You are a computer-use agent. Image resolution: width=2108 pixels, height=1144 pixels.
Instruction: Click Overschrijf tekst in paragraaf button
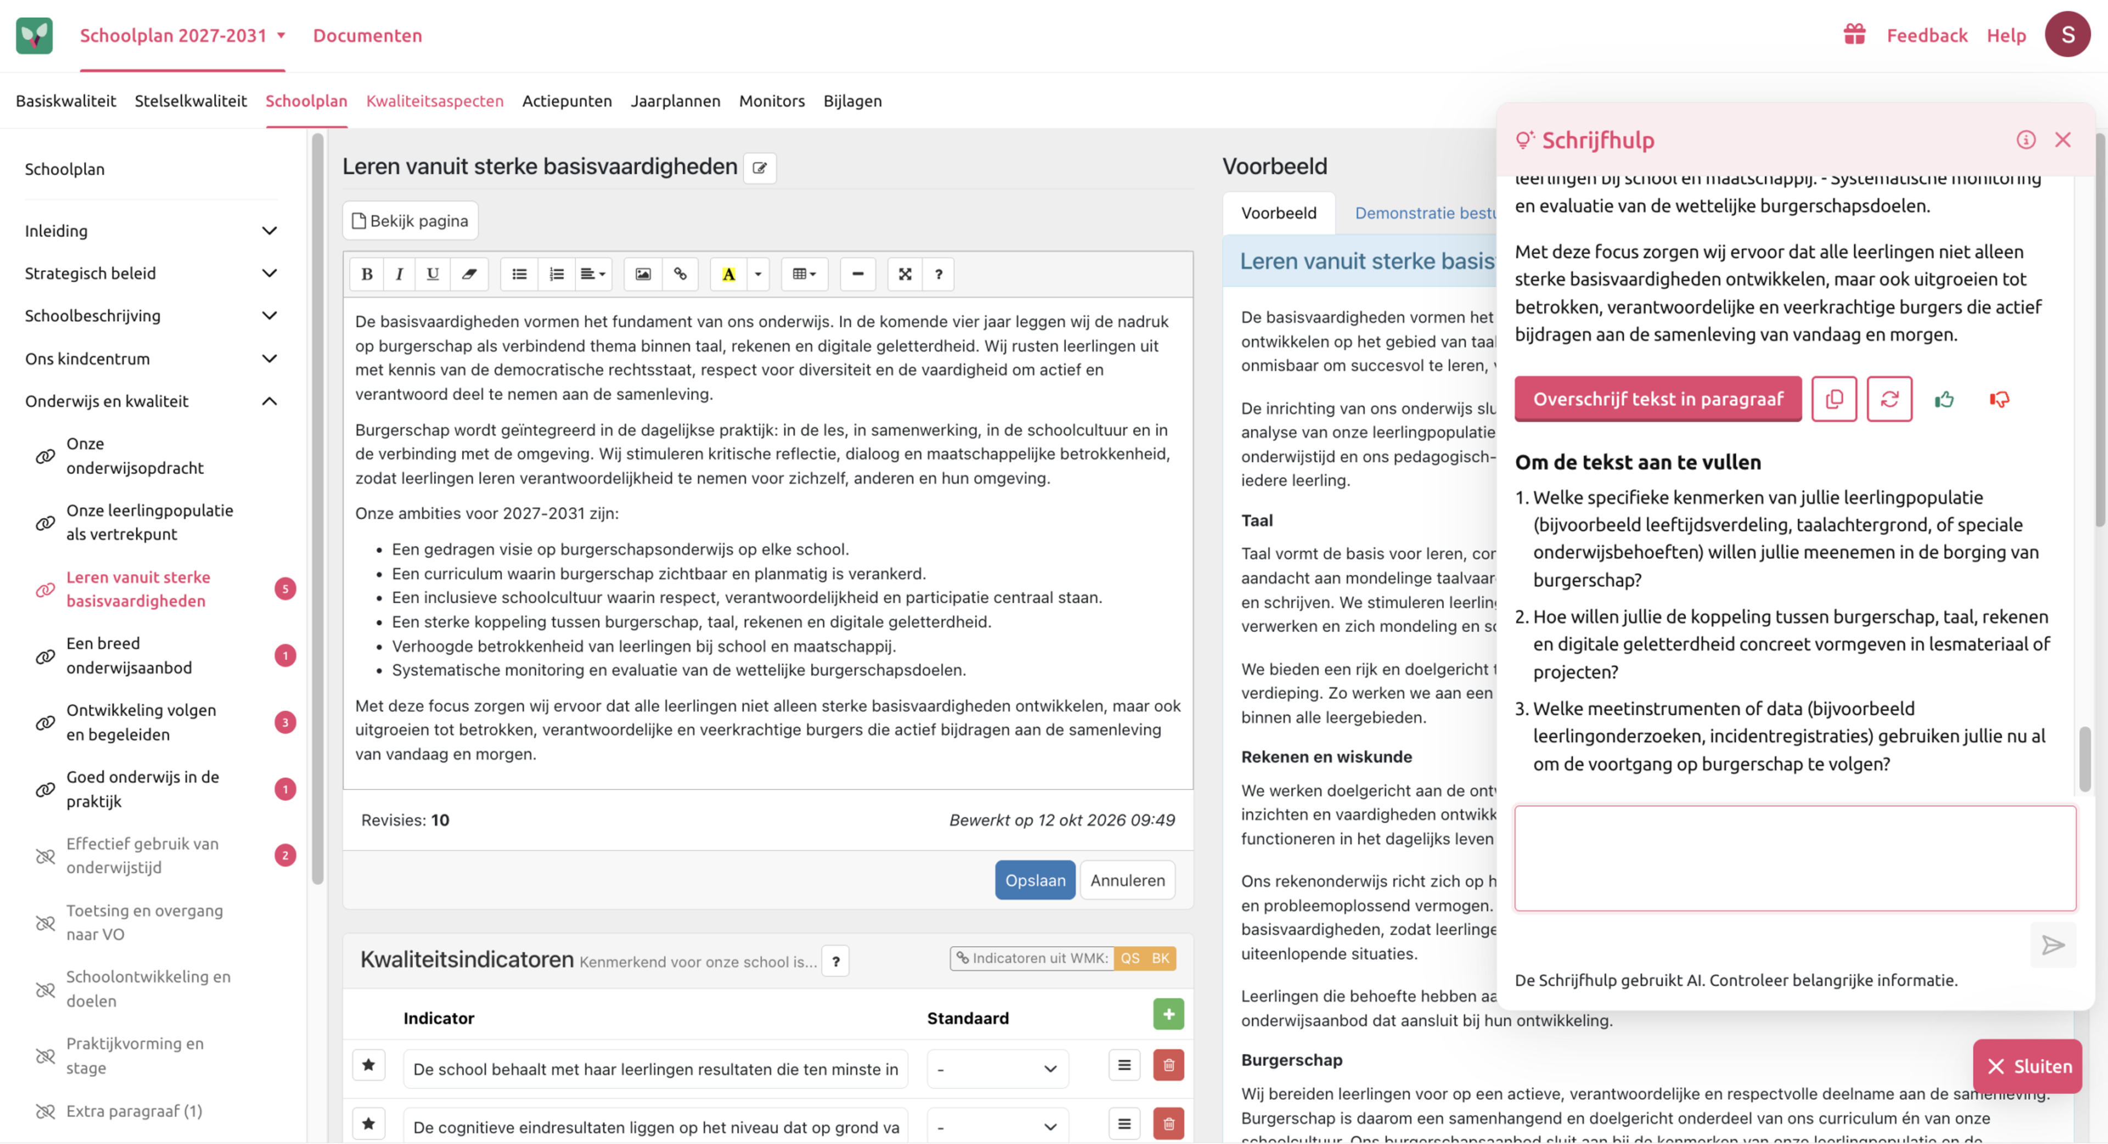[x=1658, y=399]
